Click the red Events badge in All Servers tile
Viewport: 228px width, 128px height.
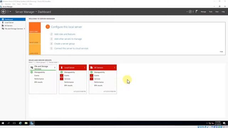pos(92,75)
